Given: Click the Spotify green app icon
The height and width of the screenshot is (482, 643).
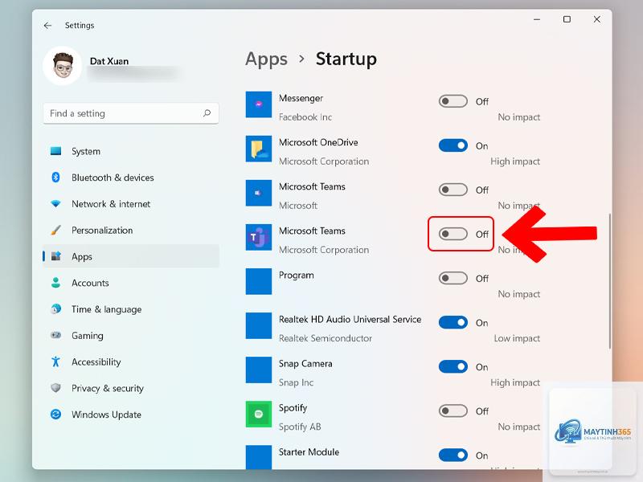Looking at the screenshot, I should (x=258, y=414).
